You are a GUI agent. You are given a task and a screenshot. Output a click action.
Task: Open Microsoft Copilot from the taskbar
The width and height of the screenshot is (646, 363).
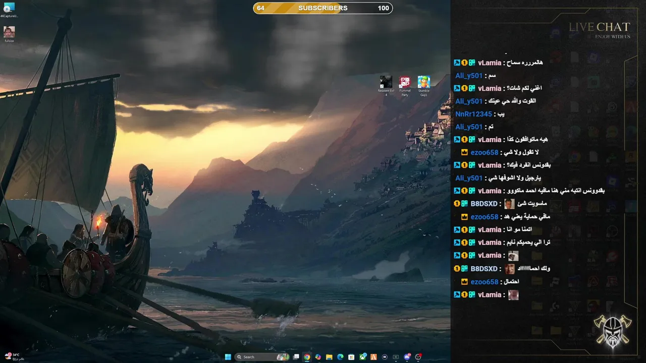318,357
